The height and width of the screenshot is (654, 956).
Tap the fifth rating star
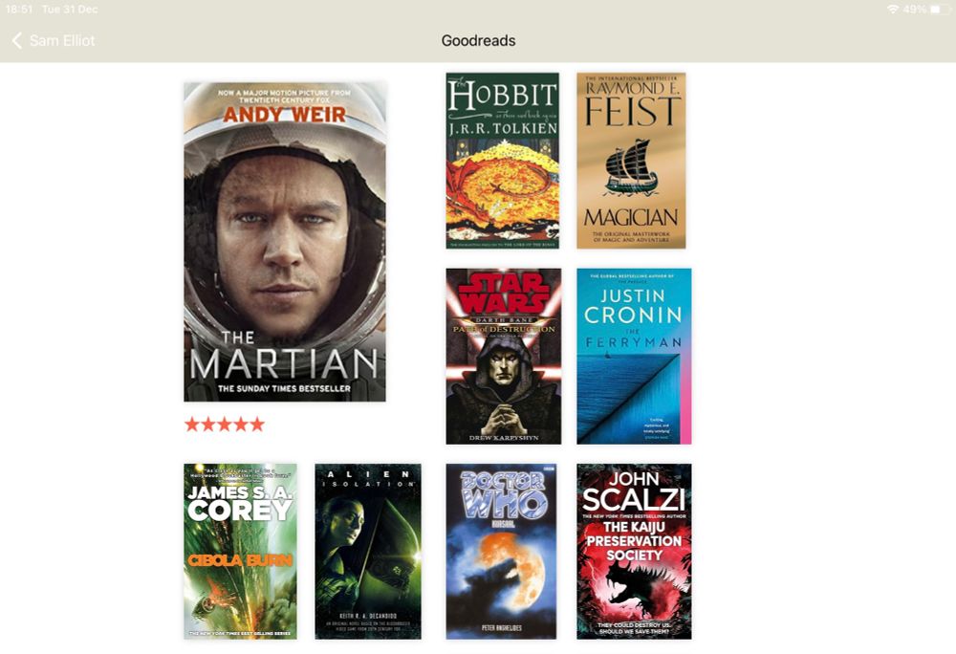tap(258, 425)
